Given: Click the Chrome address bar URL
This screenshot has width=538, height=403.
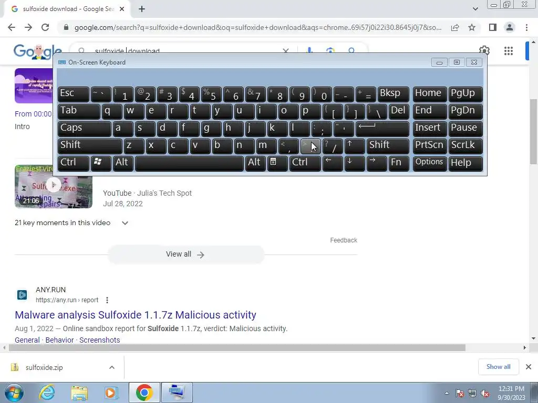Looking at the screenshot, I should pyautogui.click(x=257, y=27).
